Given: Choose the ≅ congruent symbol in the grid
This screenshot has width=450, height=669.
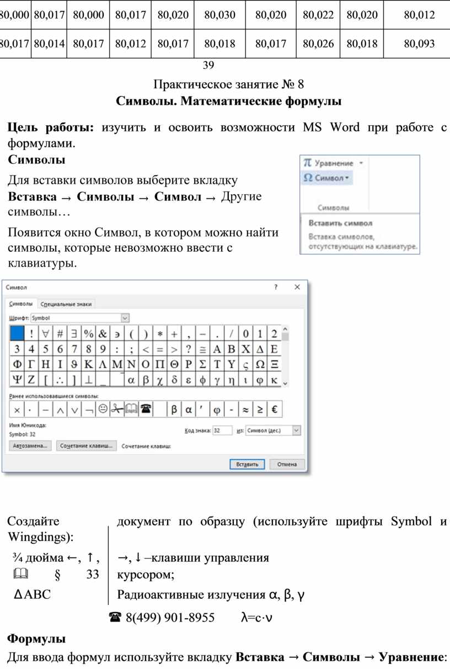Looking at the screenshot, I should [202, 349].
